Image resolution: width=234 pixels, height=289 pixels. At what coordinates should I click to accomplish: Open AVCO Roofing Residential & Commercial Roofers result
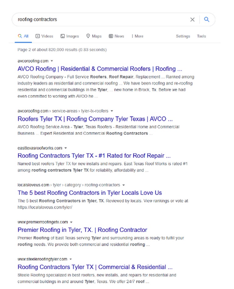click(100, 69)
